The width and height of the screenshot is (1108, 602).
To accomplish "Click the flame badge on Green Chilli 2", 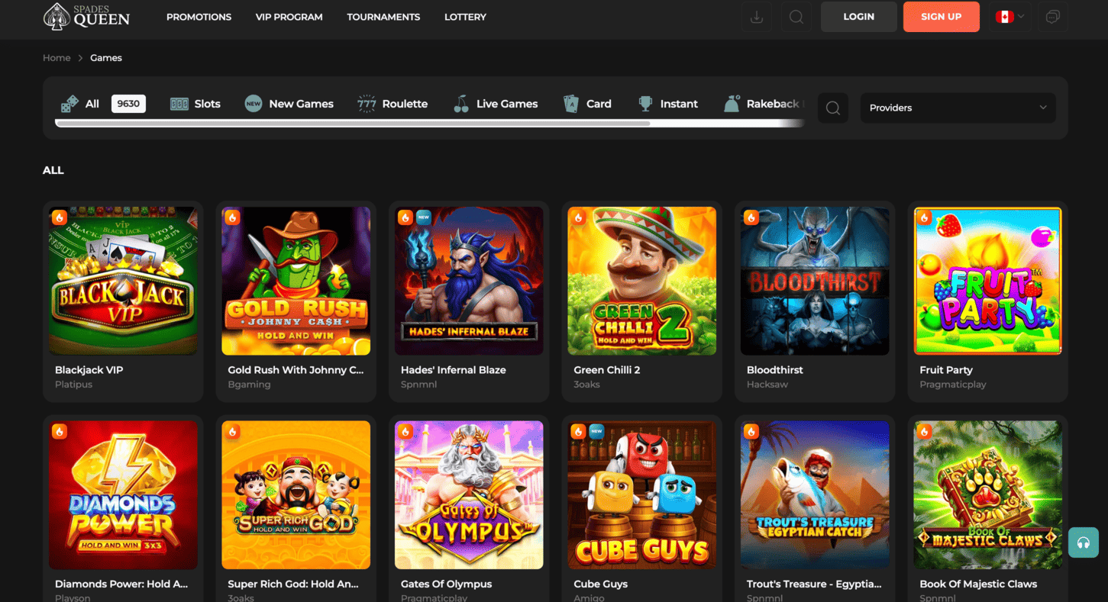I will pos(578,217).
